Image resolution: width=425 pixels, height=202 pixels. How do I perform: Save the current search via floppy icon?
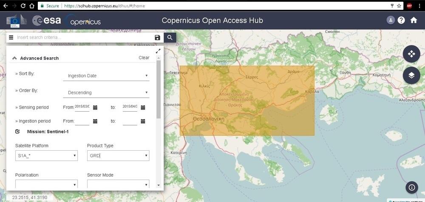pyautogui.click(x=158, y=38)
